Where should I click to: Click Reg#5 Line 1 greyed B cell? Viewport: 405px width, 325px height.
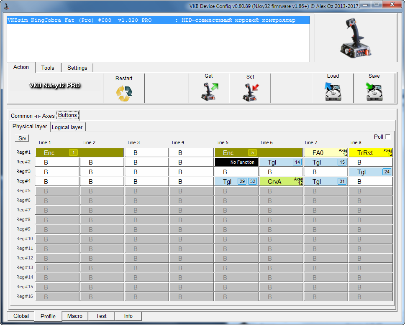pyautogui.click(x=57, y=191)
